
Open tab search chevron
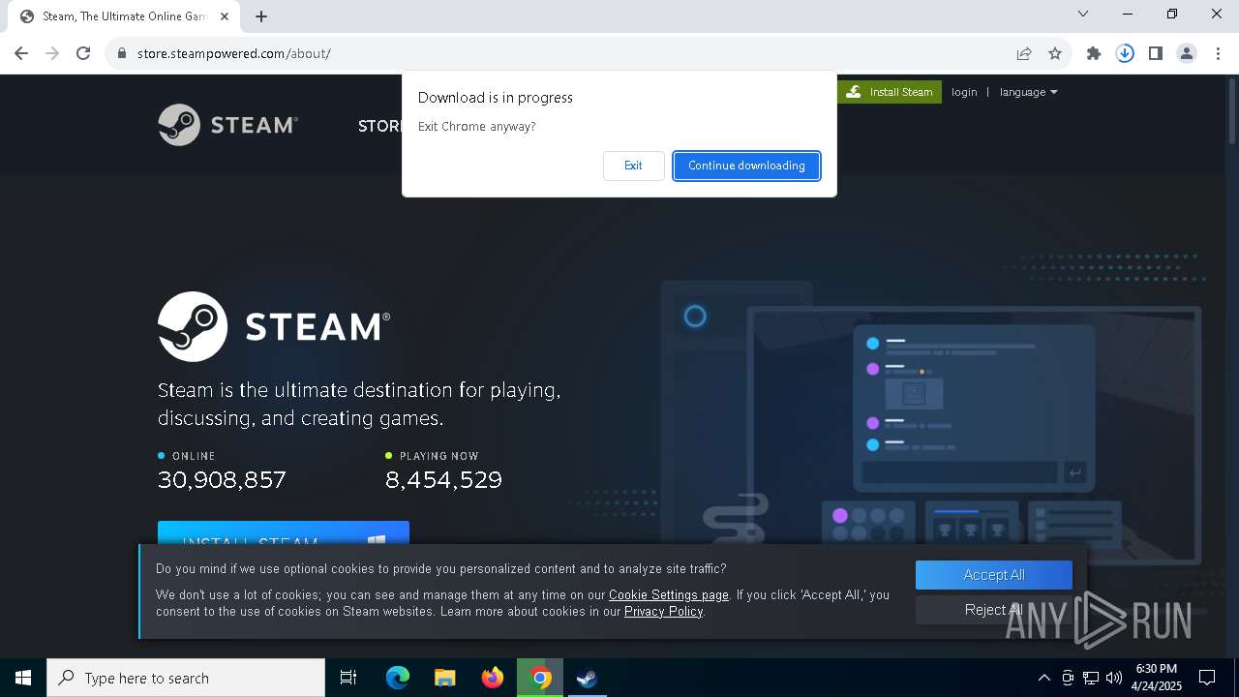pos(1083,14)
